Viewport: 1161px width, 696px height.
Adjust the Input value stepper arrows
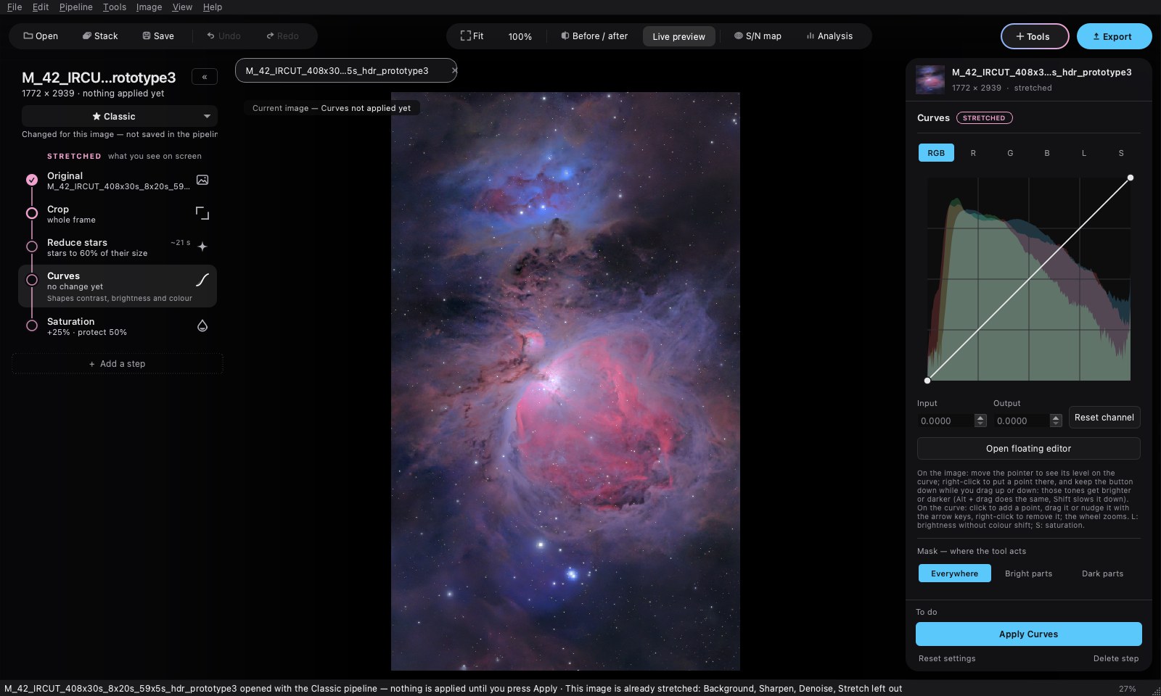pos(980,420)
